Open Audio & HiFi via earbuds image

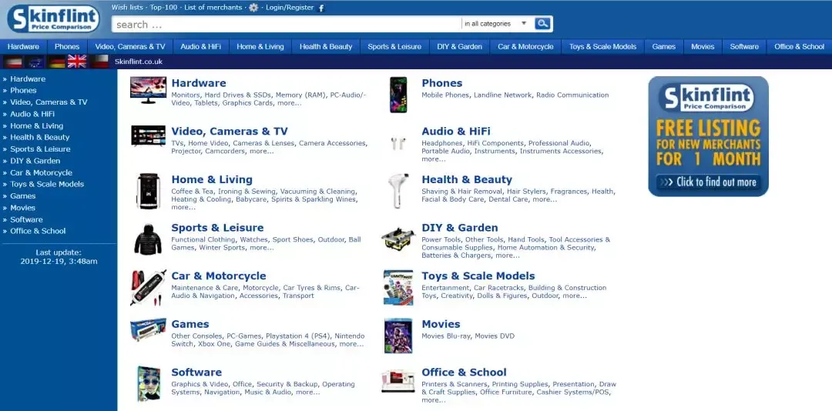click(398, 143)
